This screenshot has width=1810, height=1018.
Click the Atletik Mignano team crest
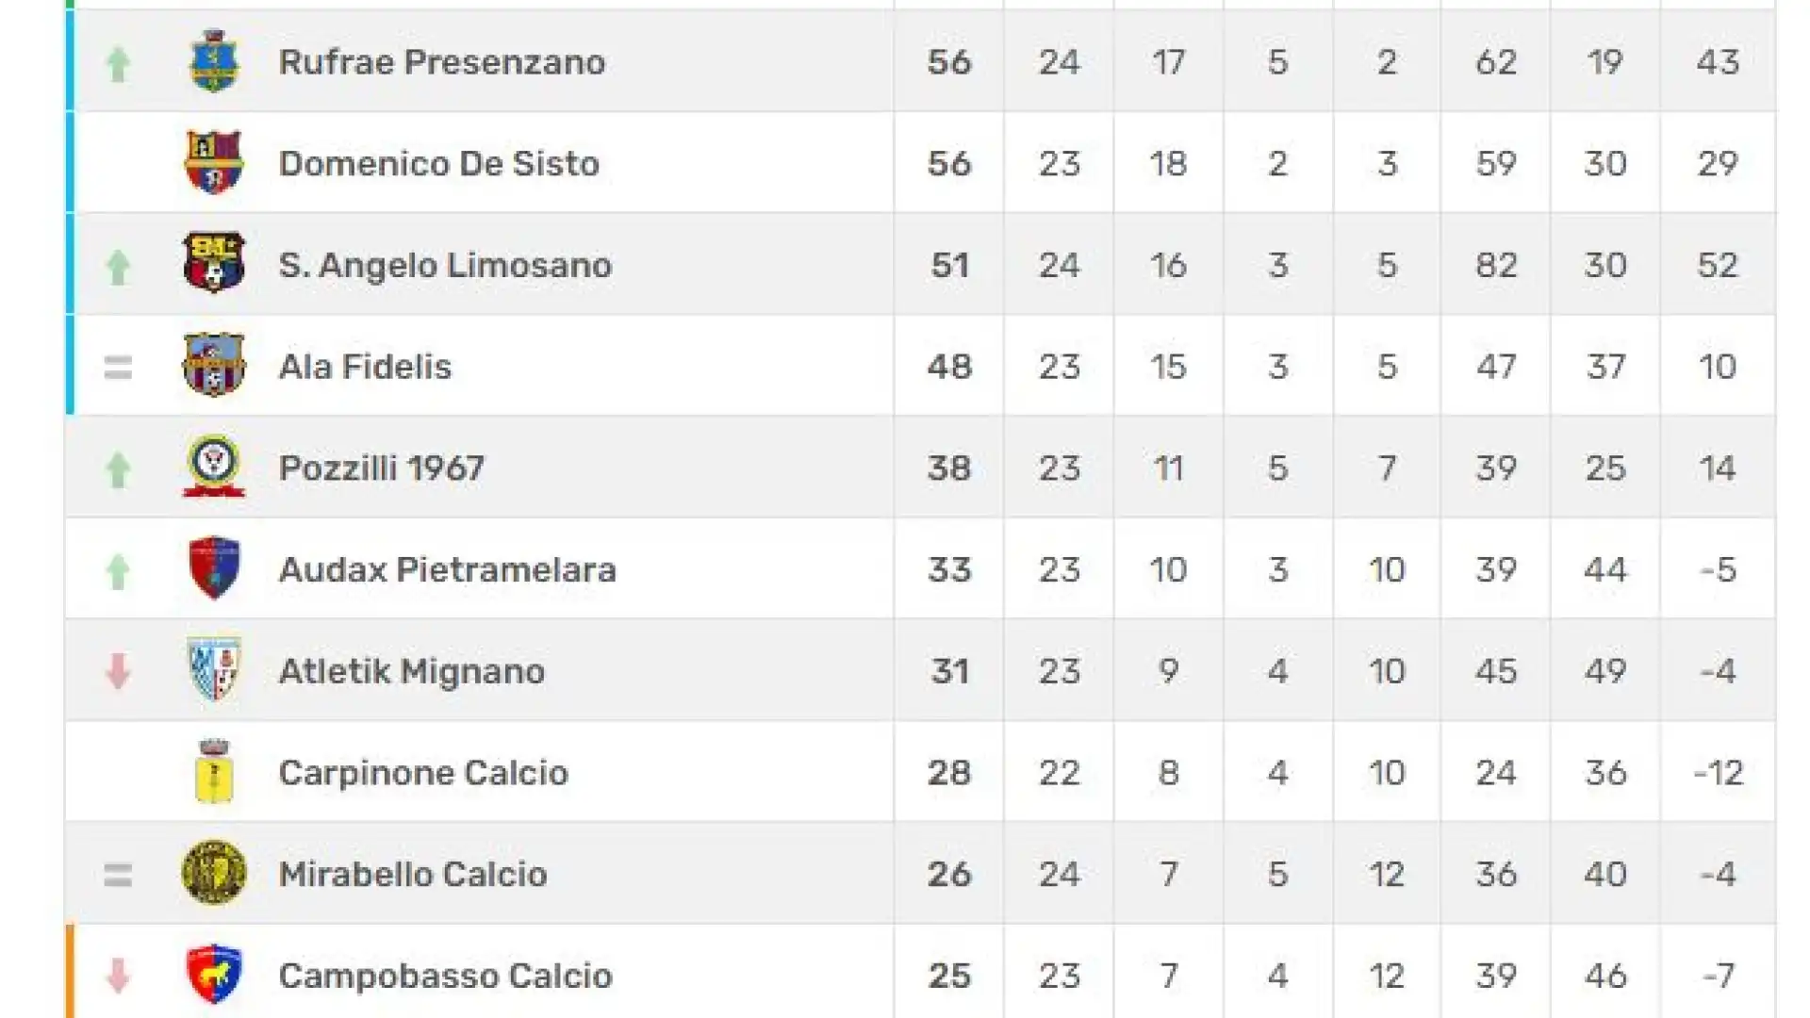tap(214, 669)
